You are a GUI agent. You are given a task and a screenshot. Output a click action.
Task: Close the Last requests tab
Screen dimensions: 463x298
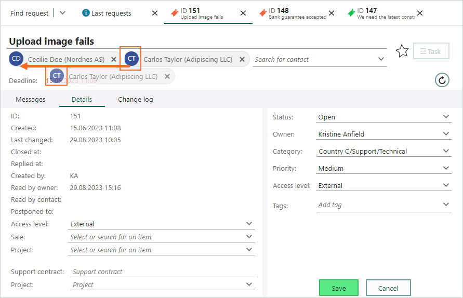pos(155,13)
